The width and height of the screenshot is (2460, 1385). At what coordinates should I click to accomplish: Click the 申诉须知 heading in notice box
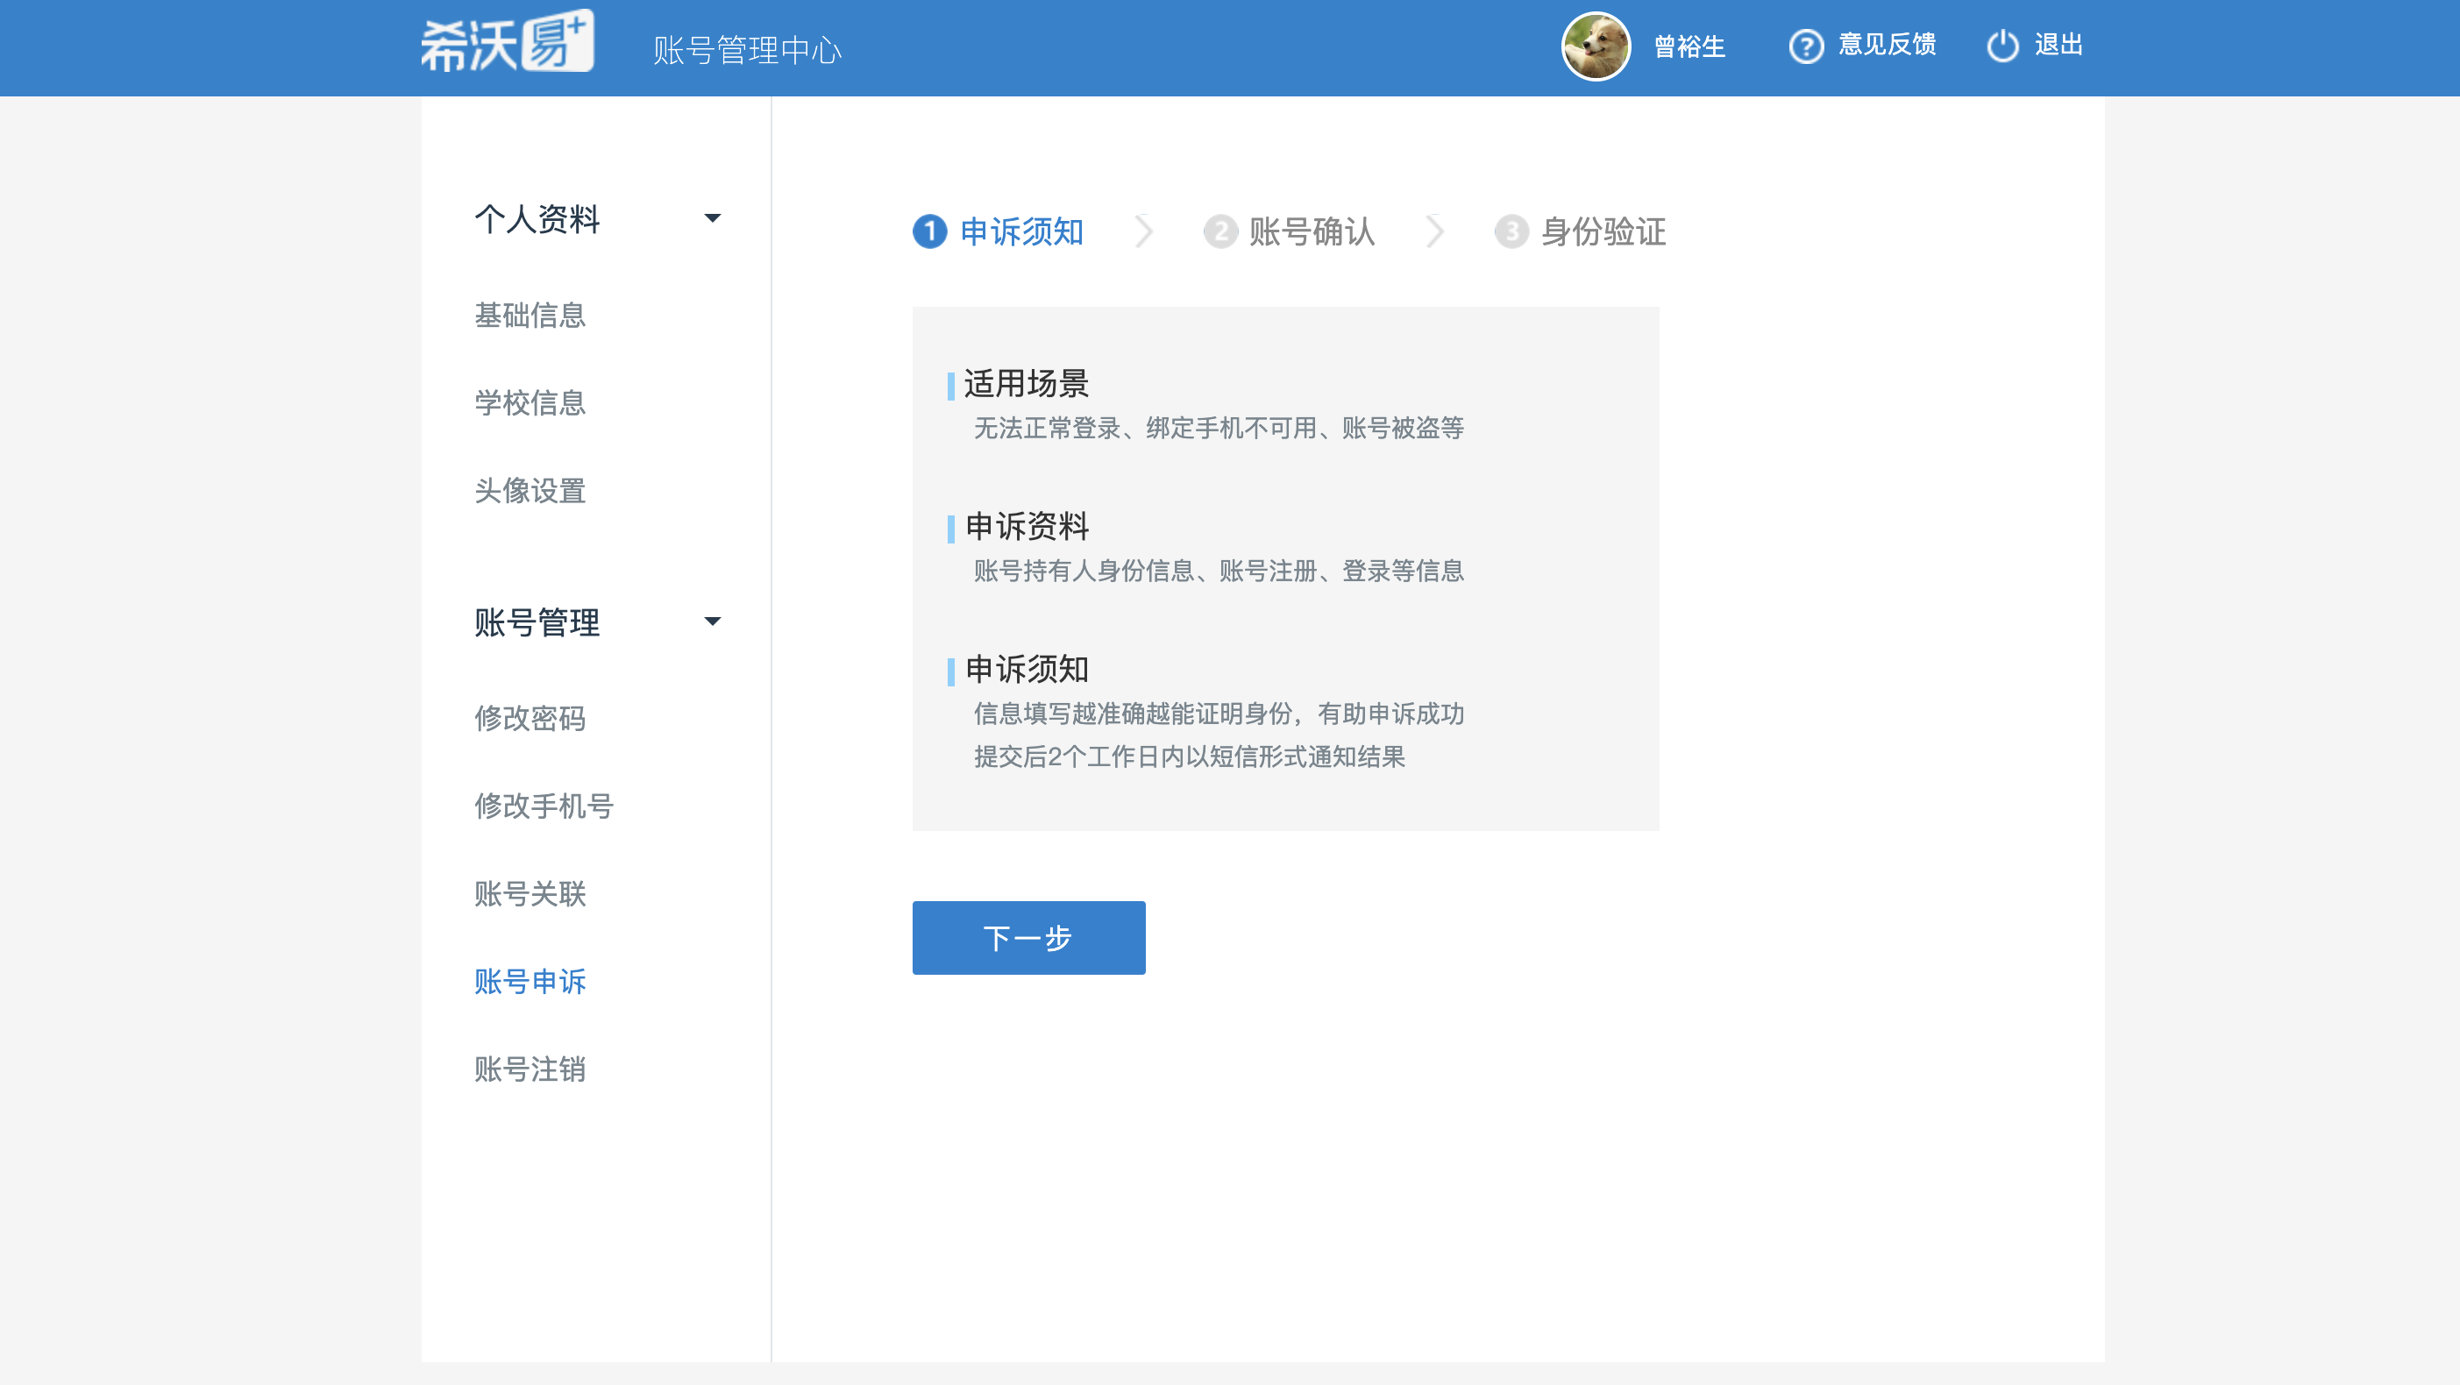(1027, 670)
